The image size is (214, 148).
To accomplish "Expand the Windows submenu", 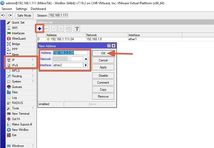I will point(21,146).
